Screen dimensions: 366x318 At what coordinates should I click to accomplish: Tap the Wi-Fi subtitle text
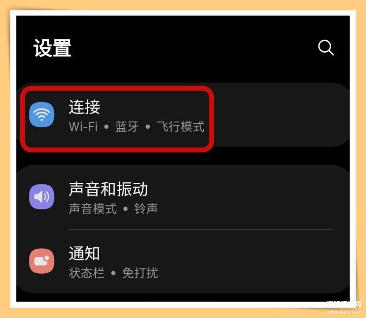click(83, 126)
